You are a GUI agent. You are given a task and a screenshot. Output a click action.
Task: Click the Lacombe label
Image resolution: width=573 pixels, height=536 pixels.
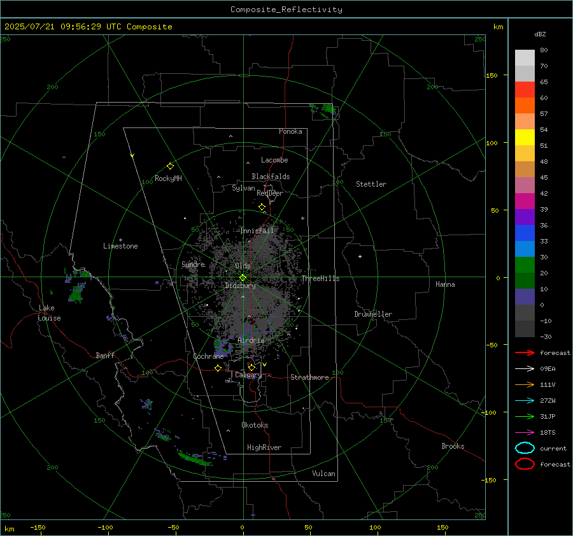274,160
